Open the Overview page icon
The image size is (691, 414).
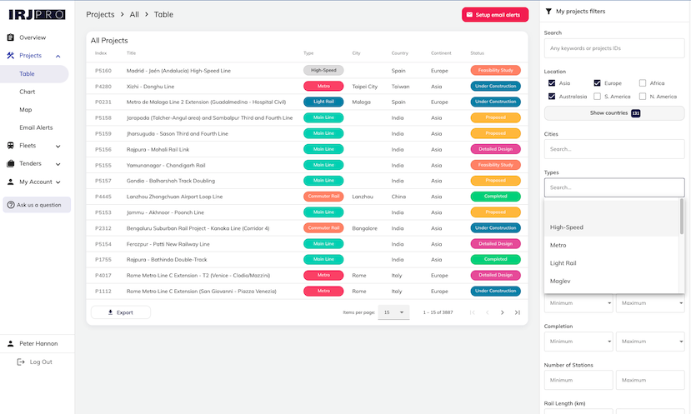point(11,37)
